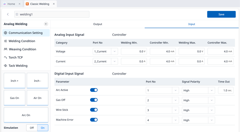Collapse the Analog Welding side panel
Viewport: 240px width, 132px height.
(46, 24)
